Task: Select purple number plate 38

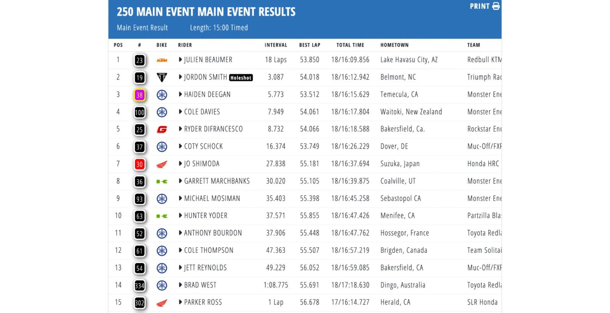Action: [140, 95]
